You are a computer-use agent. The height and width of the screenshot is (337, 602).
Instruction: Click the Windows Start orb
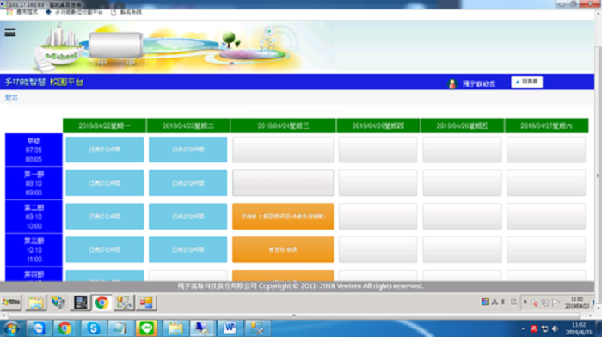coord(11,328)
